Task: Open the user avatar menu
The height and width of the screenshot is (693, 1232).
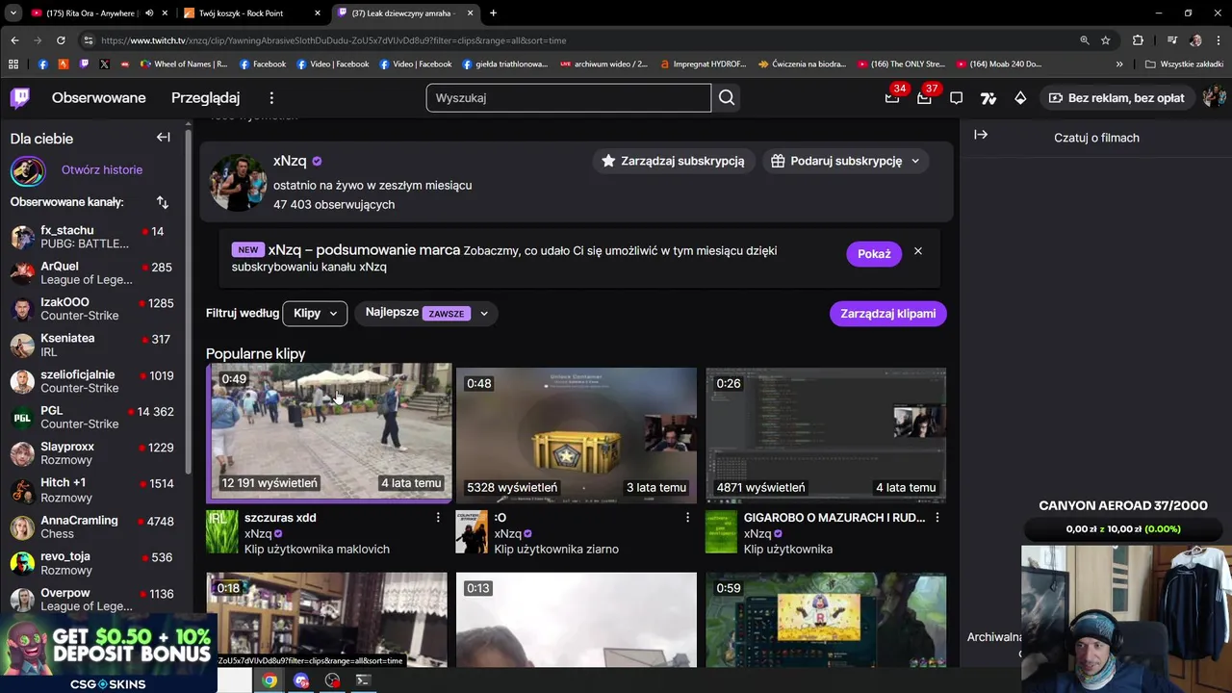Action: click(1213, 98)
